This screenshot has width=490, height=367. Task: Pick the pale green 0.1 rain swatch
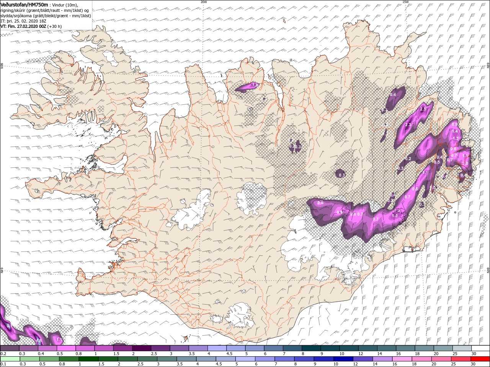[10, 359]
